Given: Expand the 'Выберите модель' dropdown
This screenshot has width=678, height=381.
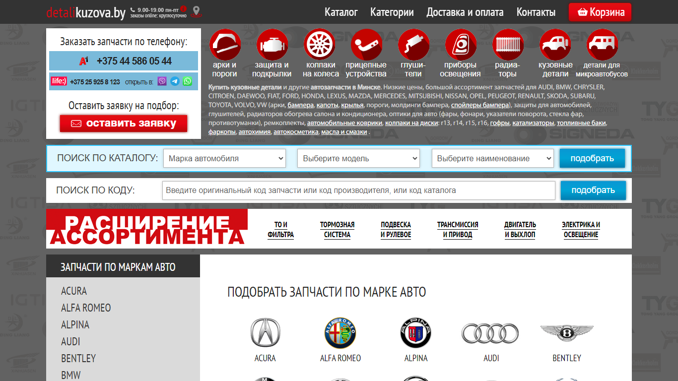Looking at the screenshot, I should (x=358, y=159).
